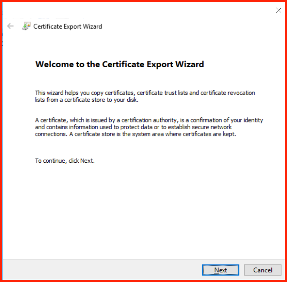The width and height of the screenshot is (287, 282).
Task: Click the 'Certificate Export Wizard' title text
Action: click(x=68, y=27)
